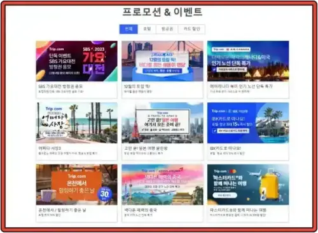Viewport: 318px width, 233px height.
Task: Open the 고민 끝! 일본 여행 banner image
Action: (x=162, y=123)
